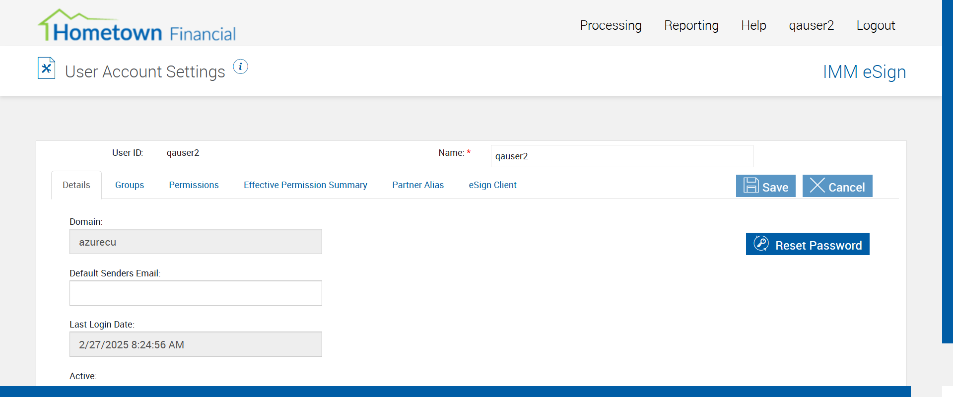Select the Details tab
The image size is (953, 397).
pyautogui.click(x=76, y=185)
